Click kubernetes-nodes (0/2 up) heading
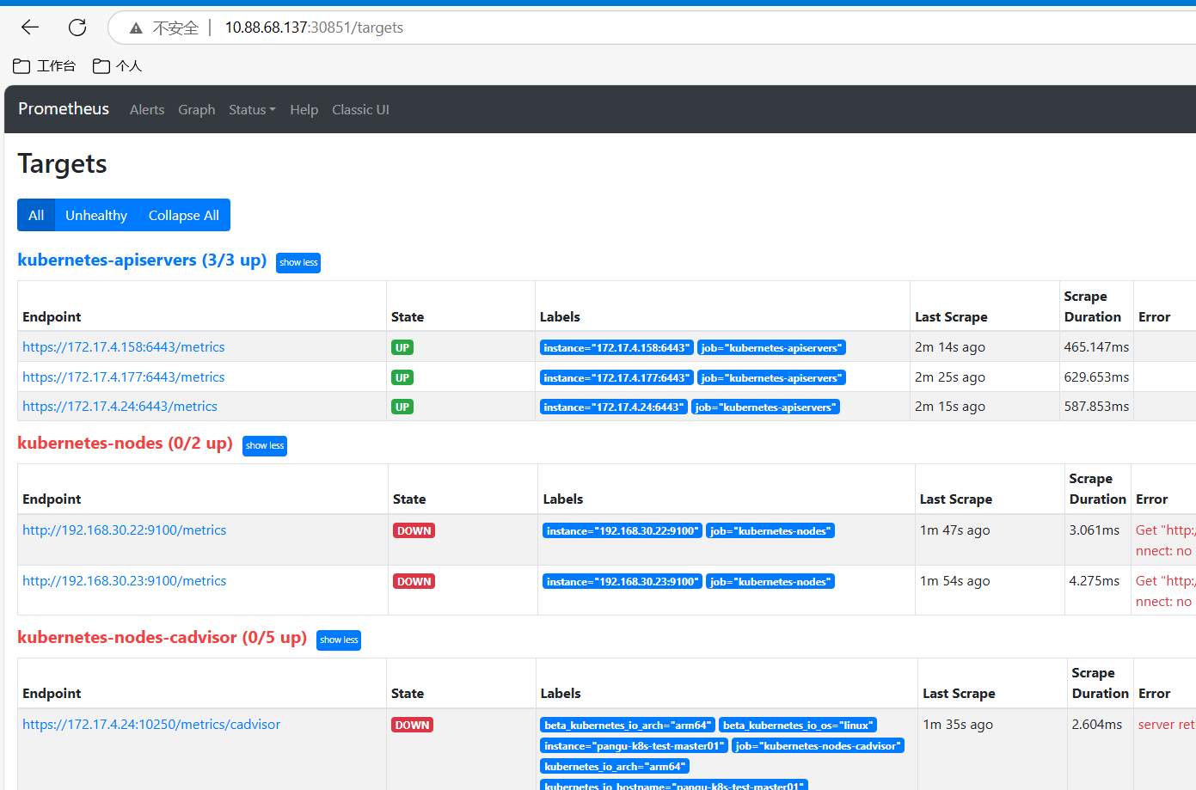 (125, 443)
